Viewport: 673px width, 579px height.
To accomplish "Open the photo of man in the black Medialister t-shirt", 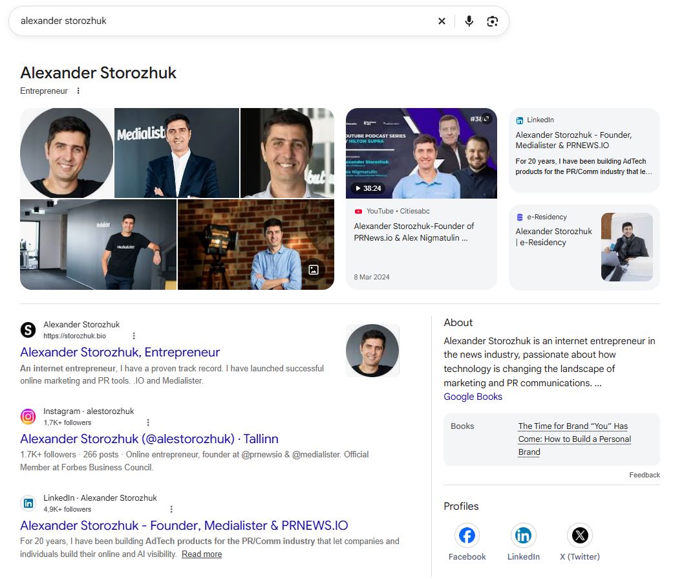I will [98, 245].
